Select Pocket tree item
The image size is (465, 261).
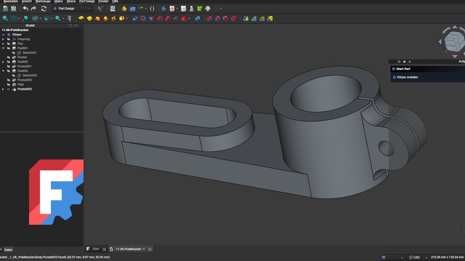tap(22, 57)
